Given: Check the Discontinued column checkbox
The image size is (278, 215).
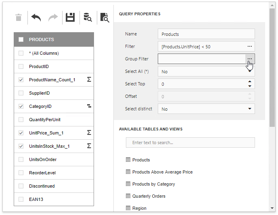Looking at the screenshot, I should point(21,186).
